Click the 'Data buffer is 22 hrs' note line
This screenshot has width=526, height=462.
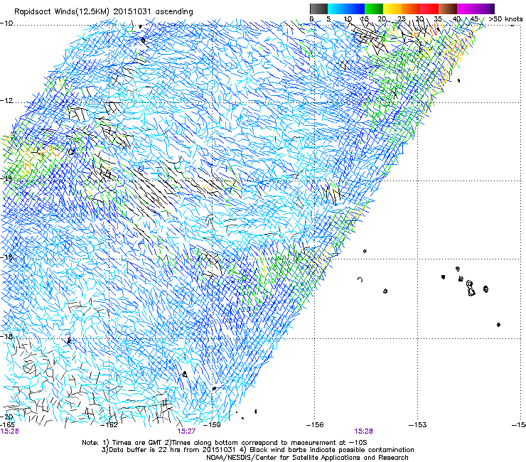257,450
